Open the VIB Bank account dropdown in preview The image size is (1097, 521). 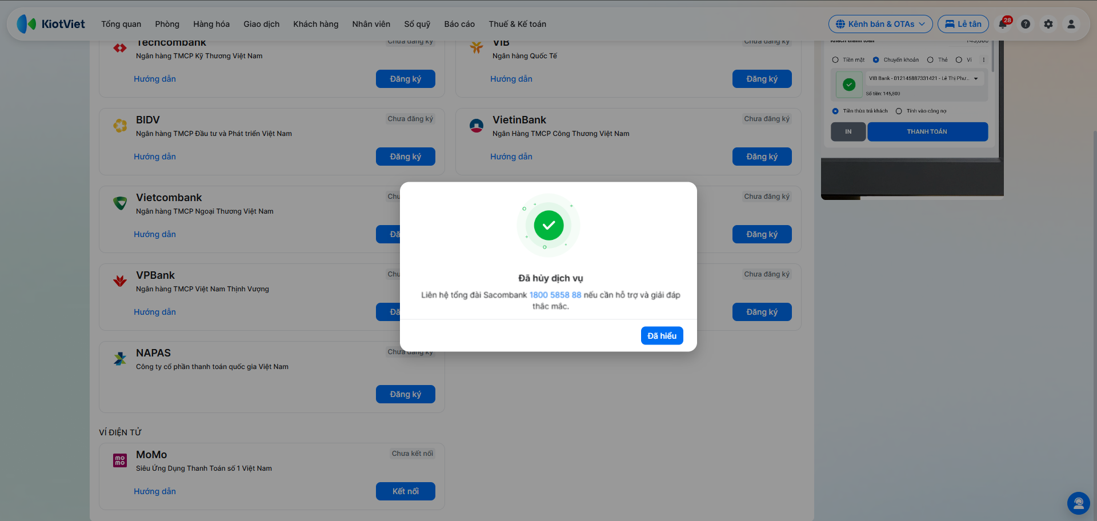point(925,78)
